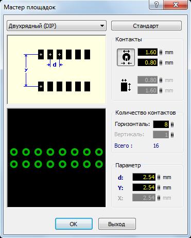Image resolution: width=191 pixels, height=238 pixels.
Task: Adjust the Y spacing 2.54 spinner
Action: pos(159,187)
